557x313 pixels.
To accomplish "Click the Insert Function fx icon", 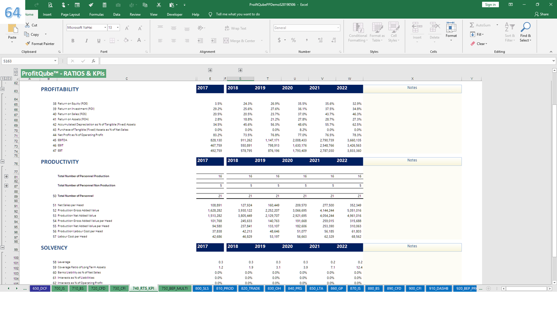I will tap(93, 61).
